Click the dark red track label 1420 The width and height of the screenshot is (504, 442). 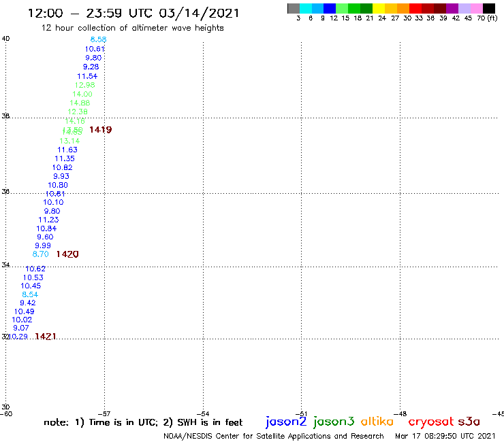(x=67, y=254)
